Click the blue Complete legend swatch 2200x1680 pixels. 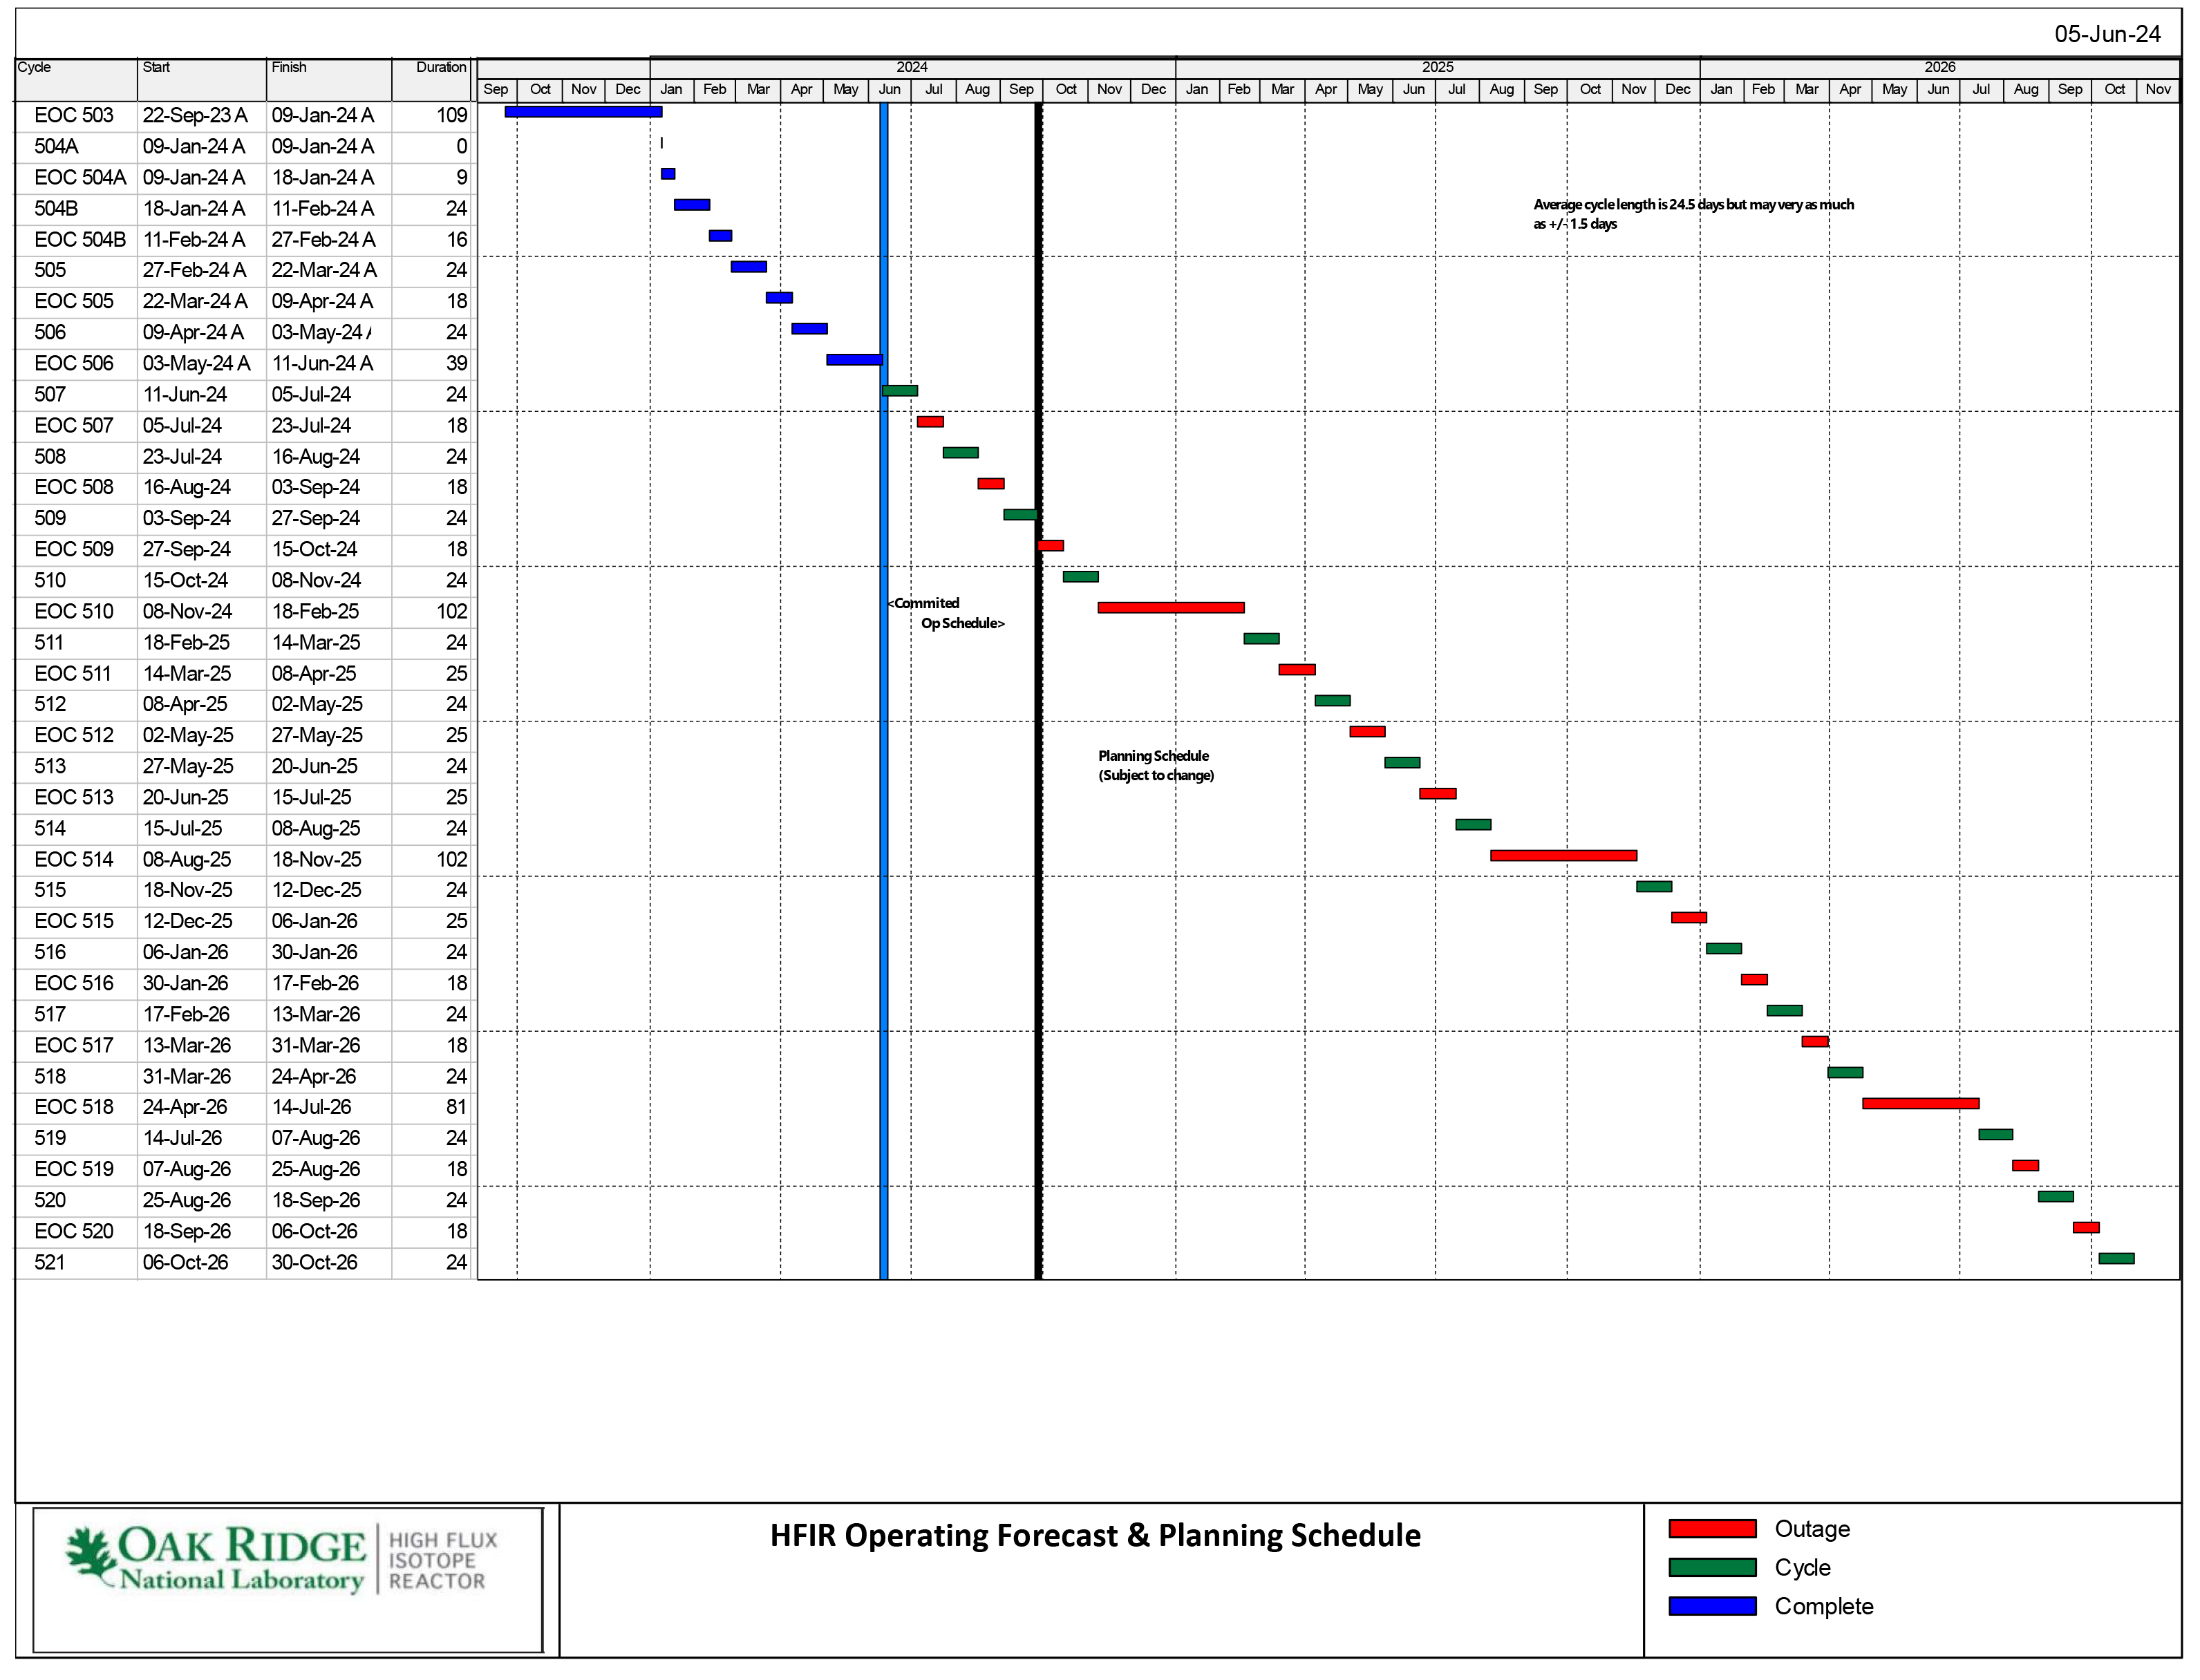1712,1607
